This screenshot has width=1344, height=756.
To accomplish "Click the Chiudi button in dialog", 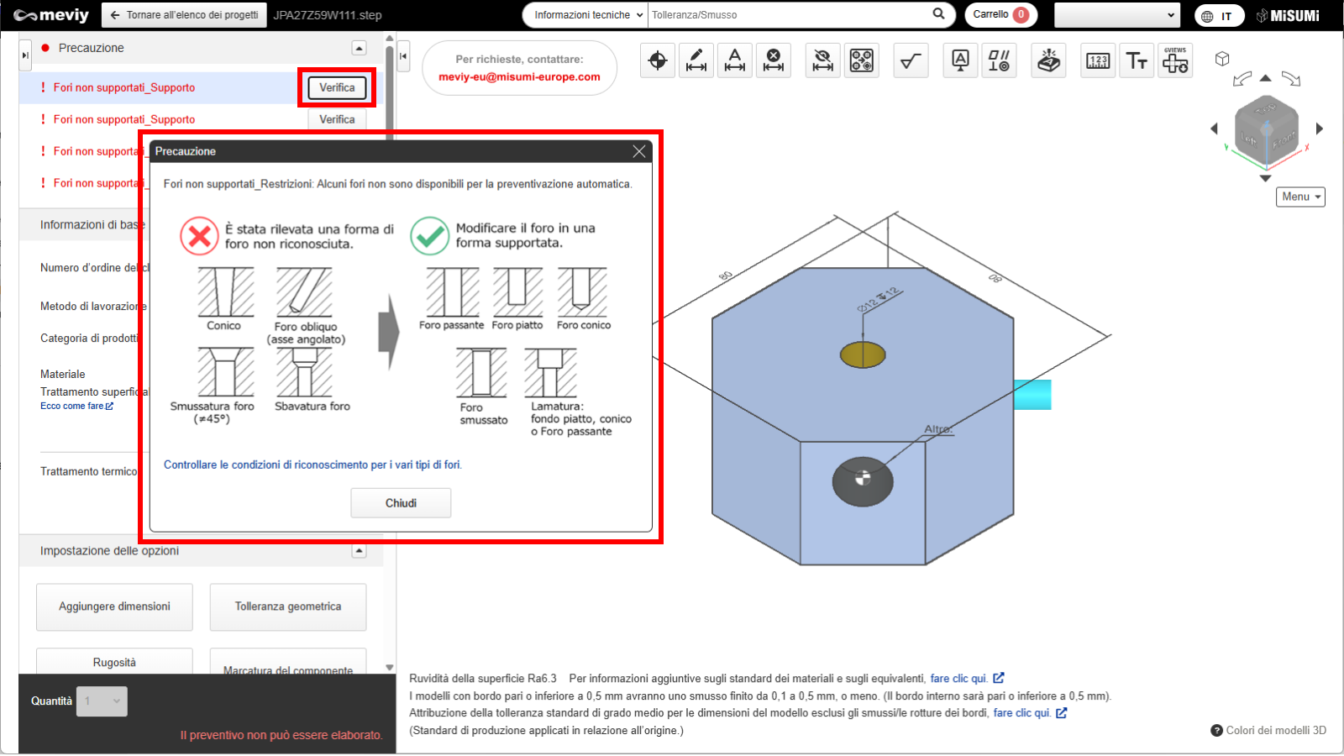I will [x=401, y=503].
